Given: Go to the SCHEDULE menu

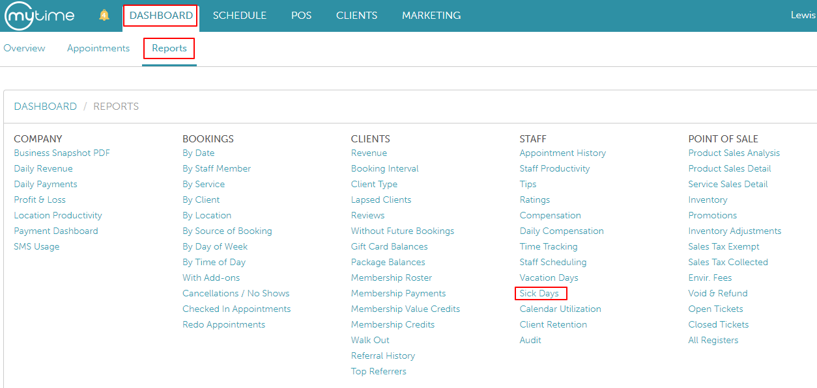Looking at the screenshot, I should pos(240,16).
